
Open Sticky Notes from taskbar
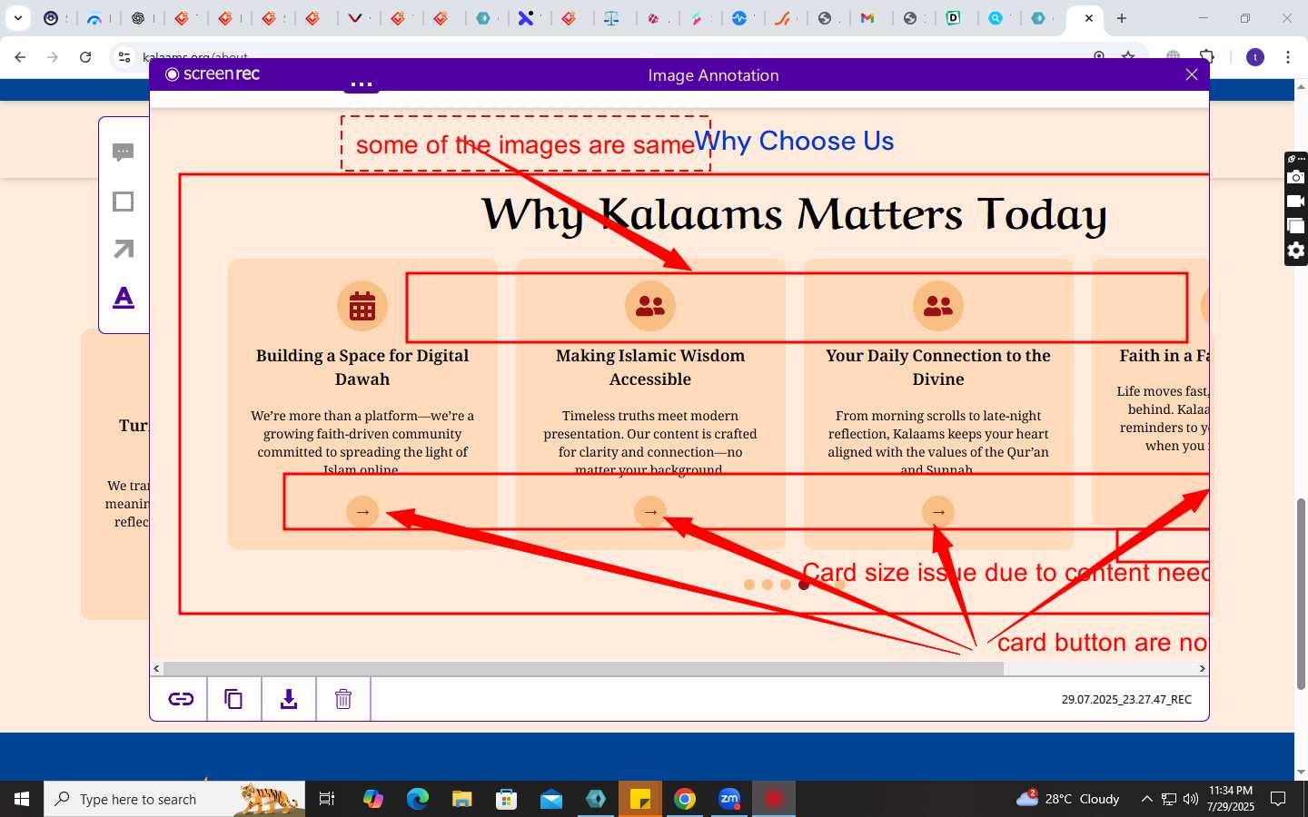pos(640,799)
